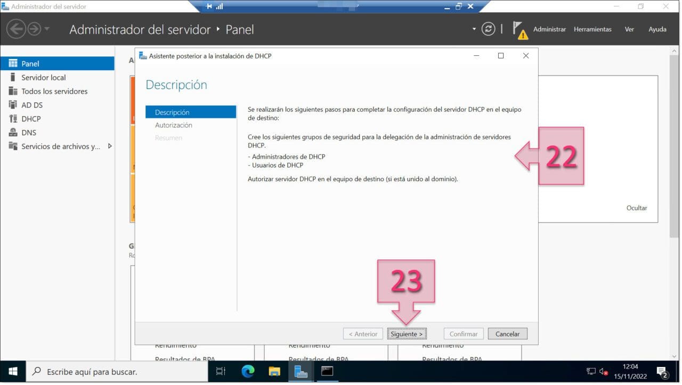Click the Panel dashboard icon
The height and width of the screenshot is (385, 682).
pyautogui.click(x=13, y=63)
